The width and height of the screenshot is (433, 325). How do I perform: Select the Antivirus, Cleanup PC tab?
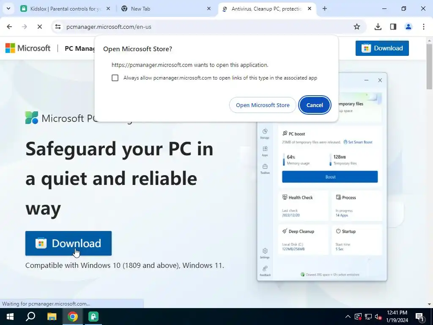coord(267,9)
